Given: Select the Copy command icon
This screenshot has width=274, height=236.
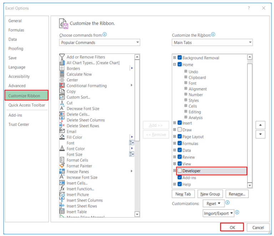Looking at the screenshot, I should point(62,91).
